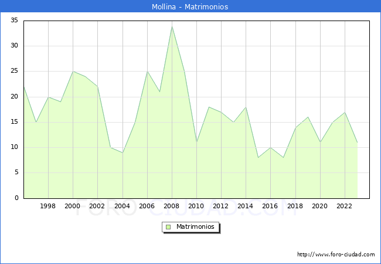Click the y-axis label 35
Image resolution: width=381 pixels, height=264 pixels.
(x=14, y=20)
